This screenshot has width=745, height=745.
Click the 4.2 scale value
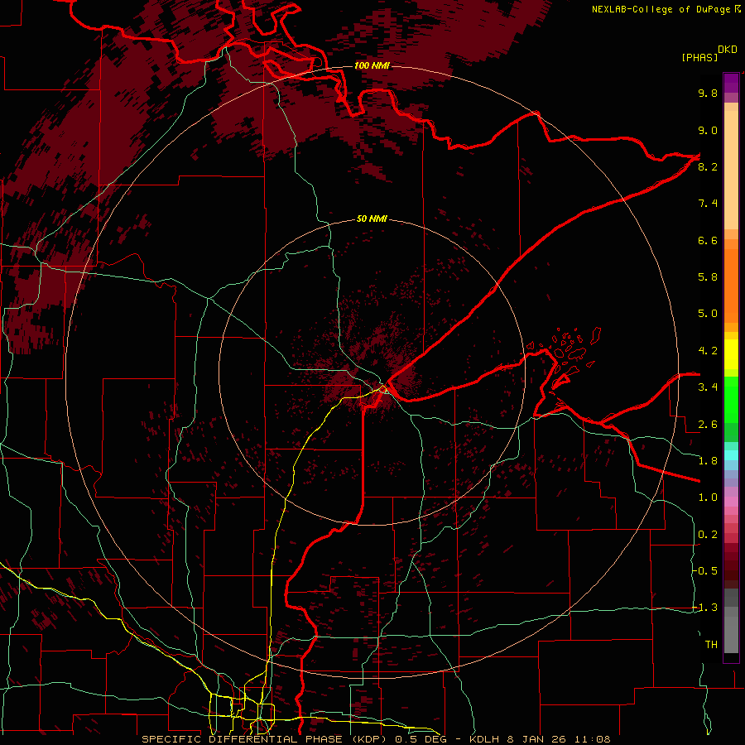pyautogui.click(x=708, y=351)
